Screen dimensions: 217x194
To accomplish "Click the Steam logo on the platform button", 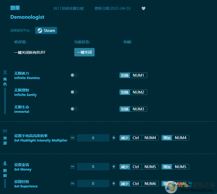I will [x=40, y=30].
